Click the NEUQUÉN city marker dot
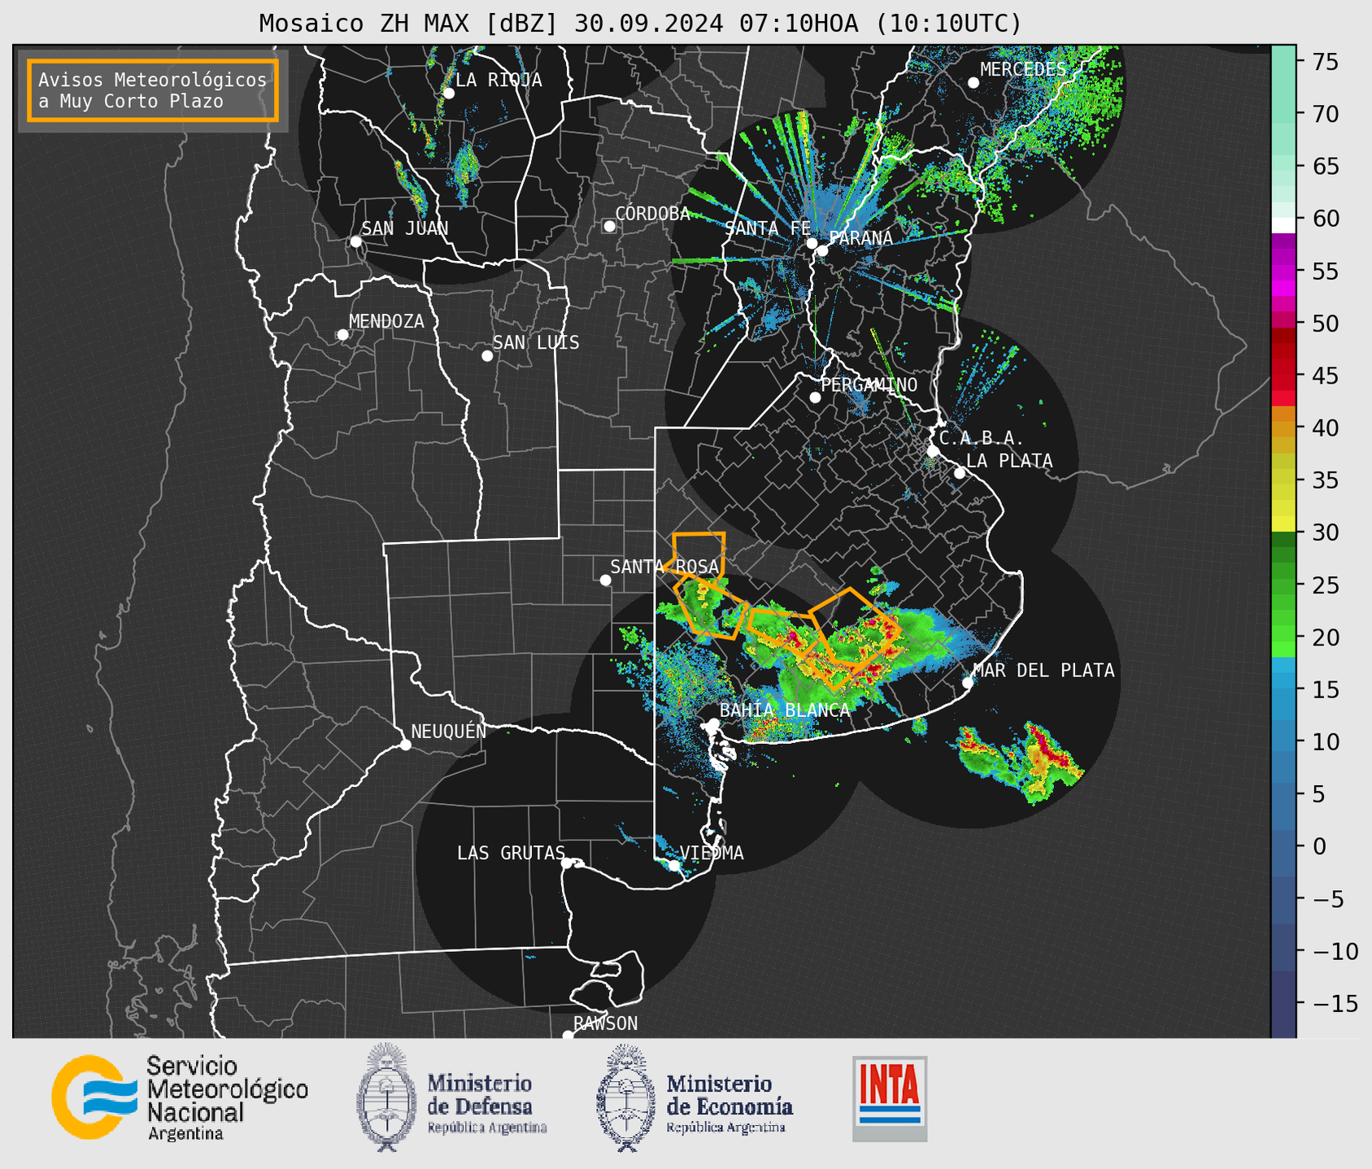Image resolution: width=1372 pixels, height=1169 pixels. 405,745
